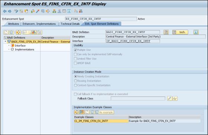Click the pencil icon next to Fallback Class
Image resolution: width=208 pixels, height=135 pixels.
pos(169,98)
